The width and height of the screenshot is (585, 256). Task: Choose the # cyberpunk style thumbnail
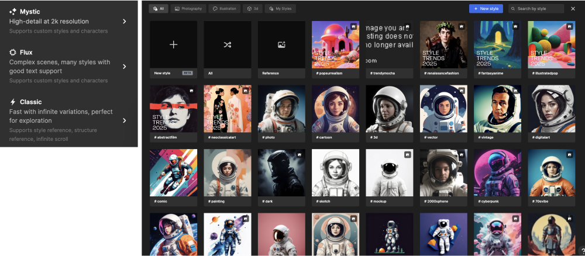497,173
